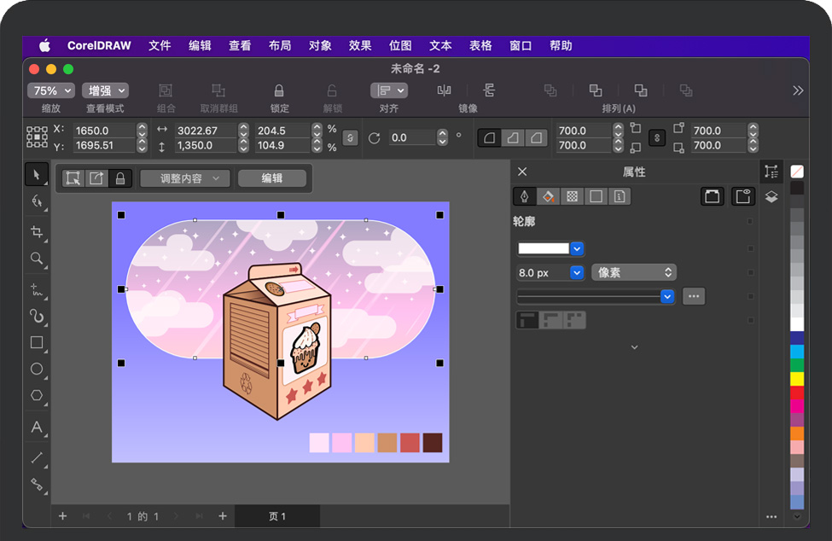This screenshot has height=541, width=832.
Task: Select the Freehand drawing tool
Action: point(37,289)
